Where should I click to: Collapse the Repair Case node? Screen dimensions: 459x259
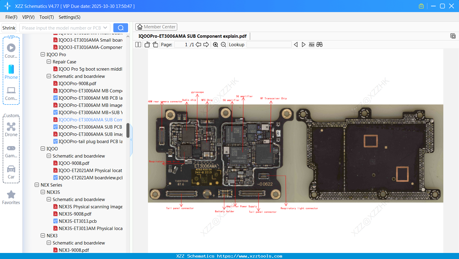pyautogui.click(x=49, y=62)
